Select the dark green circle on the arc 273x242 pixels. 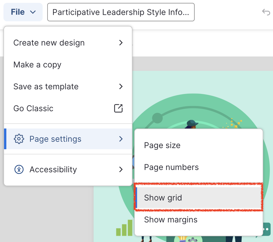click(157, 118)
